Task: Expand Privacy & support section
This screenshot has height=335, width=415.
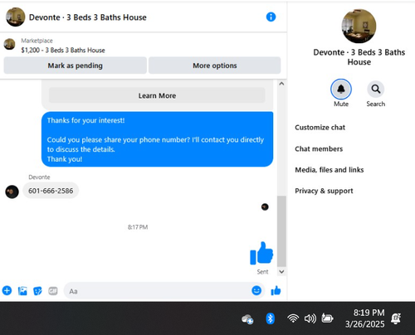Action: click(x=324, y=191)
